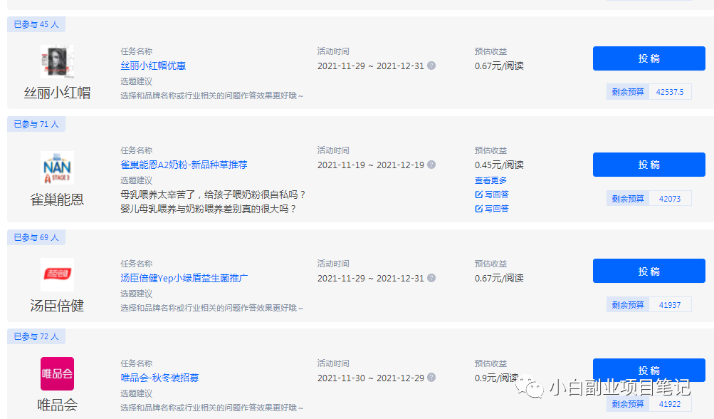
Task: Click the 已参与 45人 participation badge
Action: [x=36, y=24]
